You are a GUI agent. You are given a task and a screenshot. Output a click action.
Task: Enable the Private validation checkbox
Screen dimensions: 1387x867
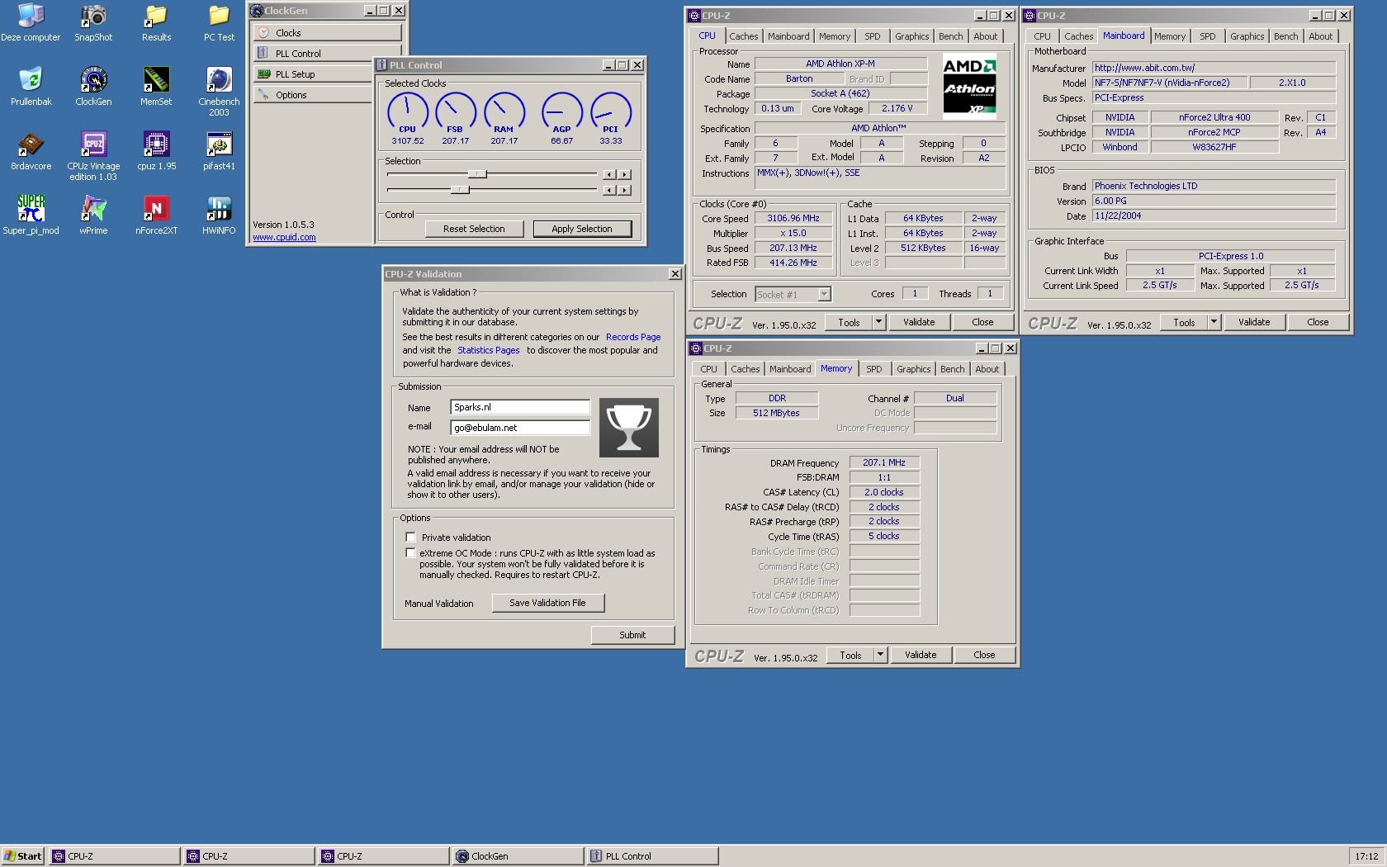(410, 537)
